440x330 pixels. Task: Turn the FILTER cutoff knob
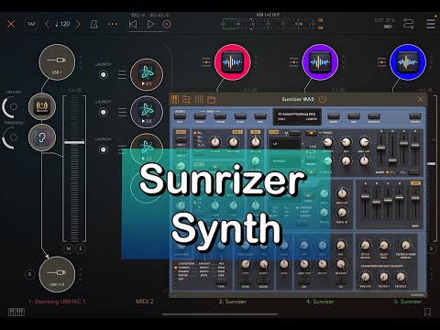327,142
